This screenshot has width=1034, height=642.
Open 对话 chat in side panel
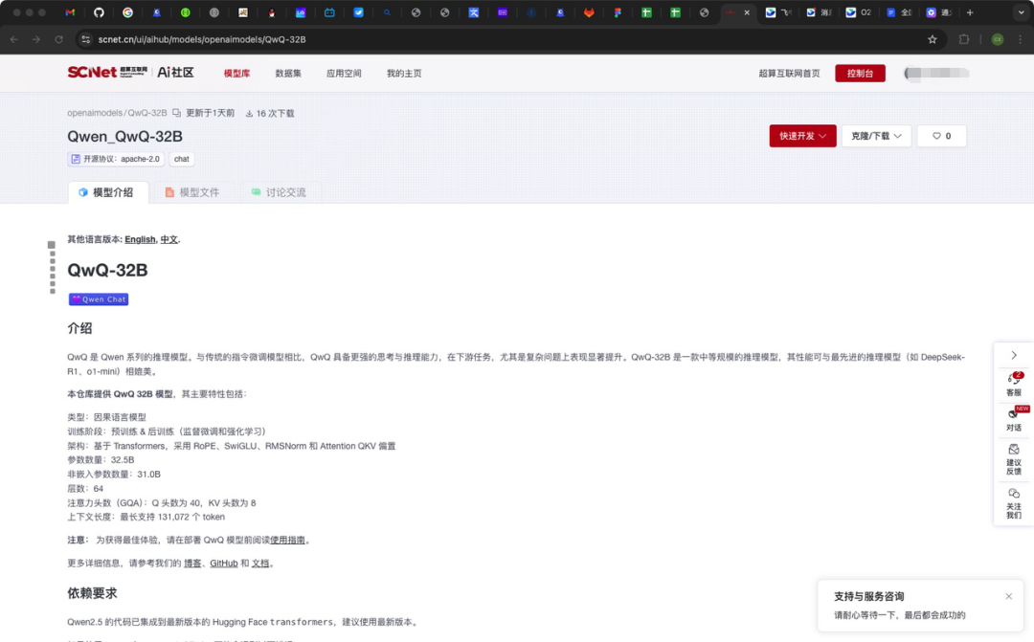1014,419
